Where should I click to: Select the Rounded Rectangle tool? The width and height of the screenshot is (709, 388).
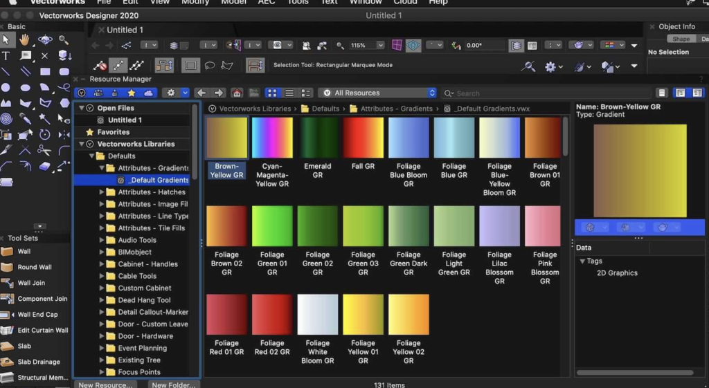pos(64,71)
